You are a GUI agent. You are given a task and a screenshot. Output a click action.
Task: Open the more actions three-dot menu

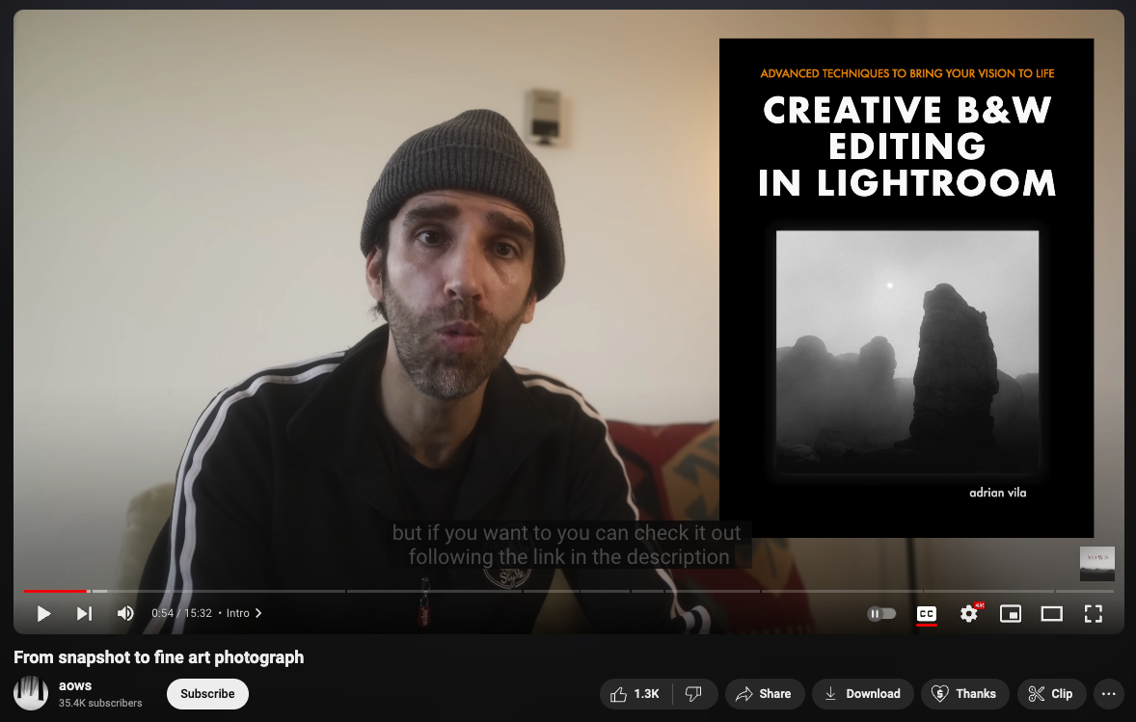[x=1108, y=694]
